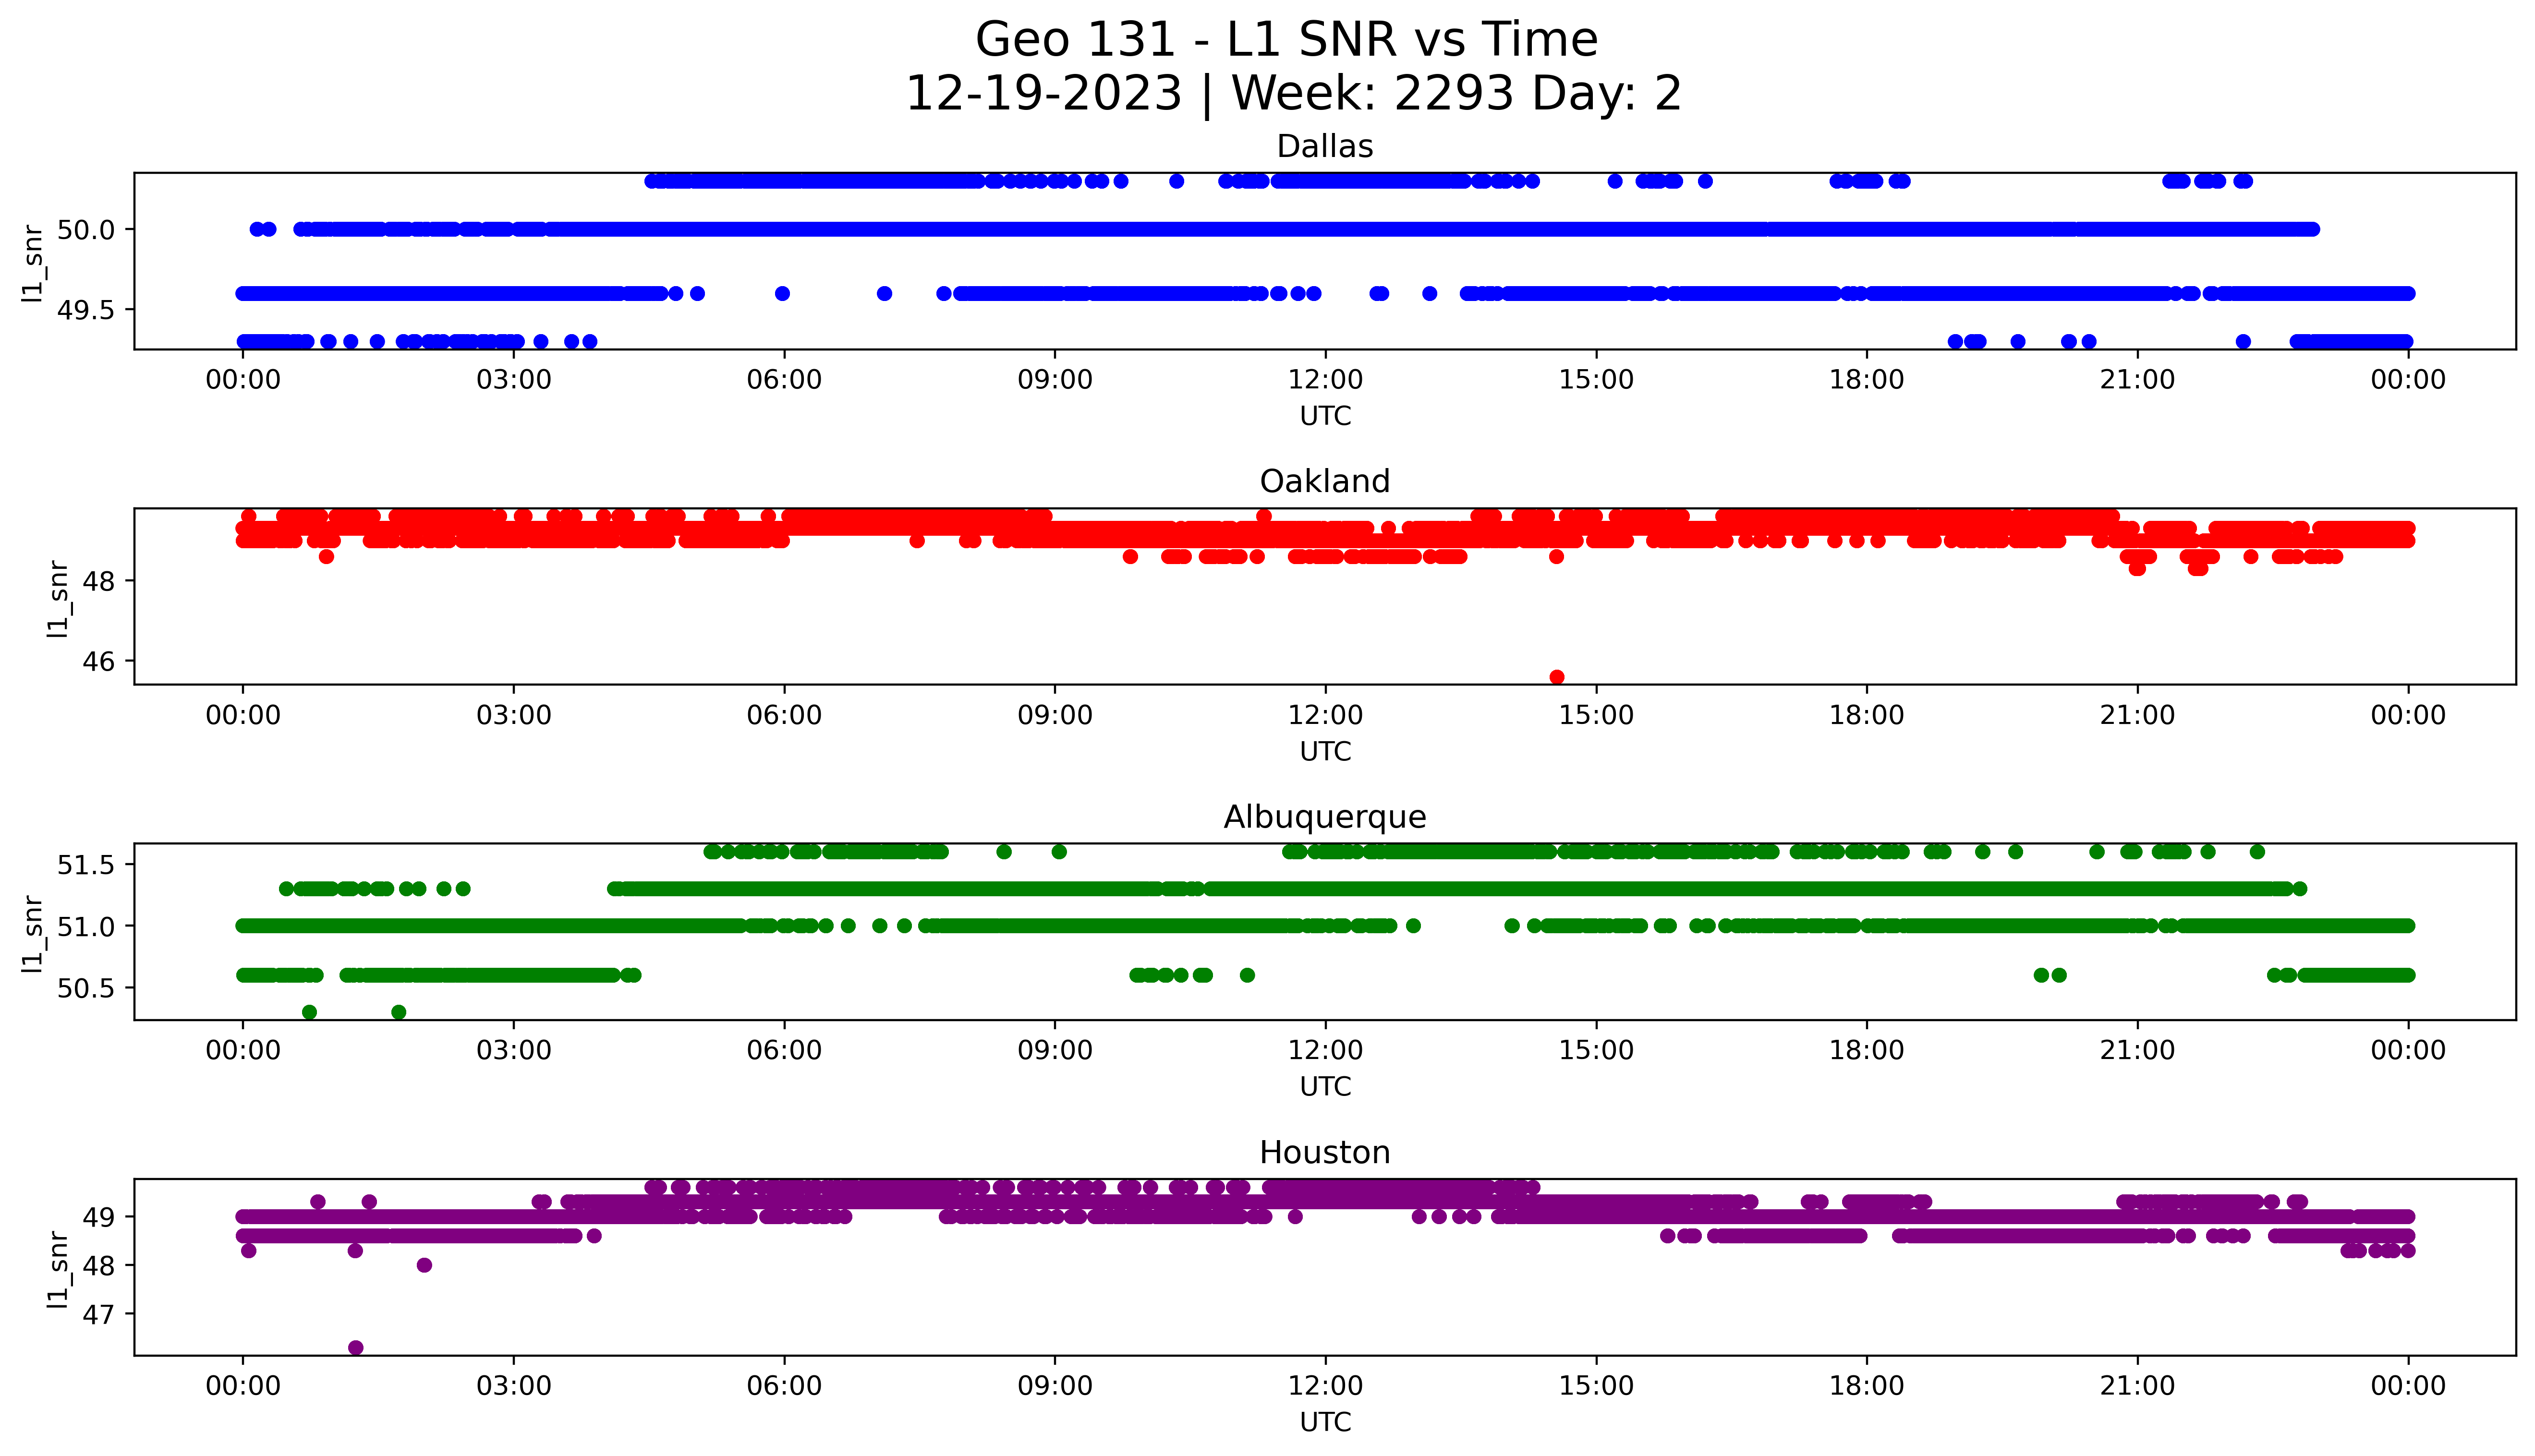
Task: Click the 03:00 x-tick label under the Dallas plot
Action: pyautogui.click(x=514, y=380)
